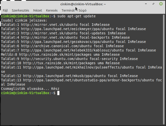Open the Keresés menu

tap(52, 11)
